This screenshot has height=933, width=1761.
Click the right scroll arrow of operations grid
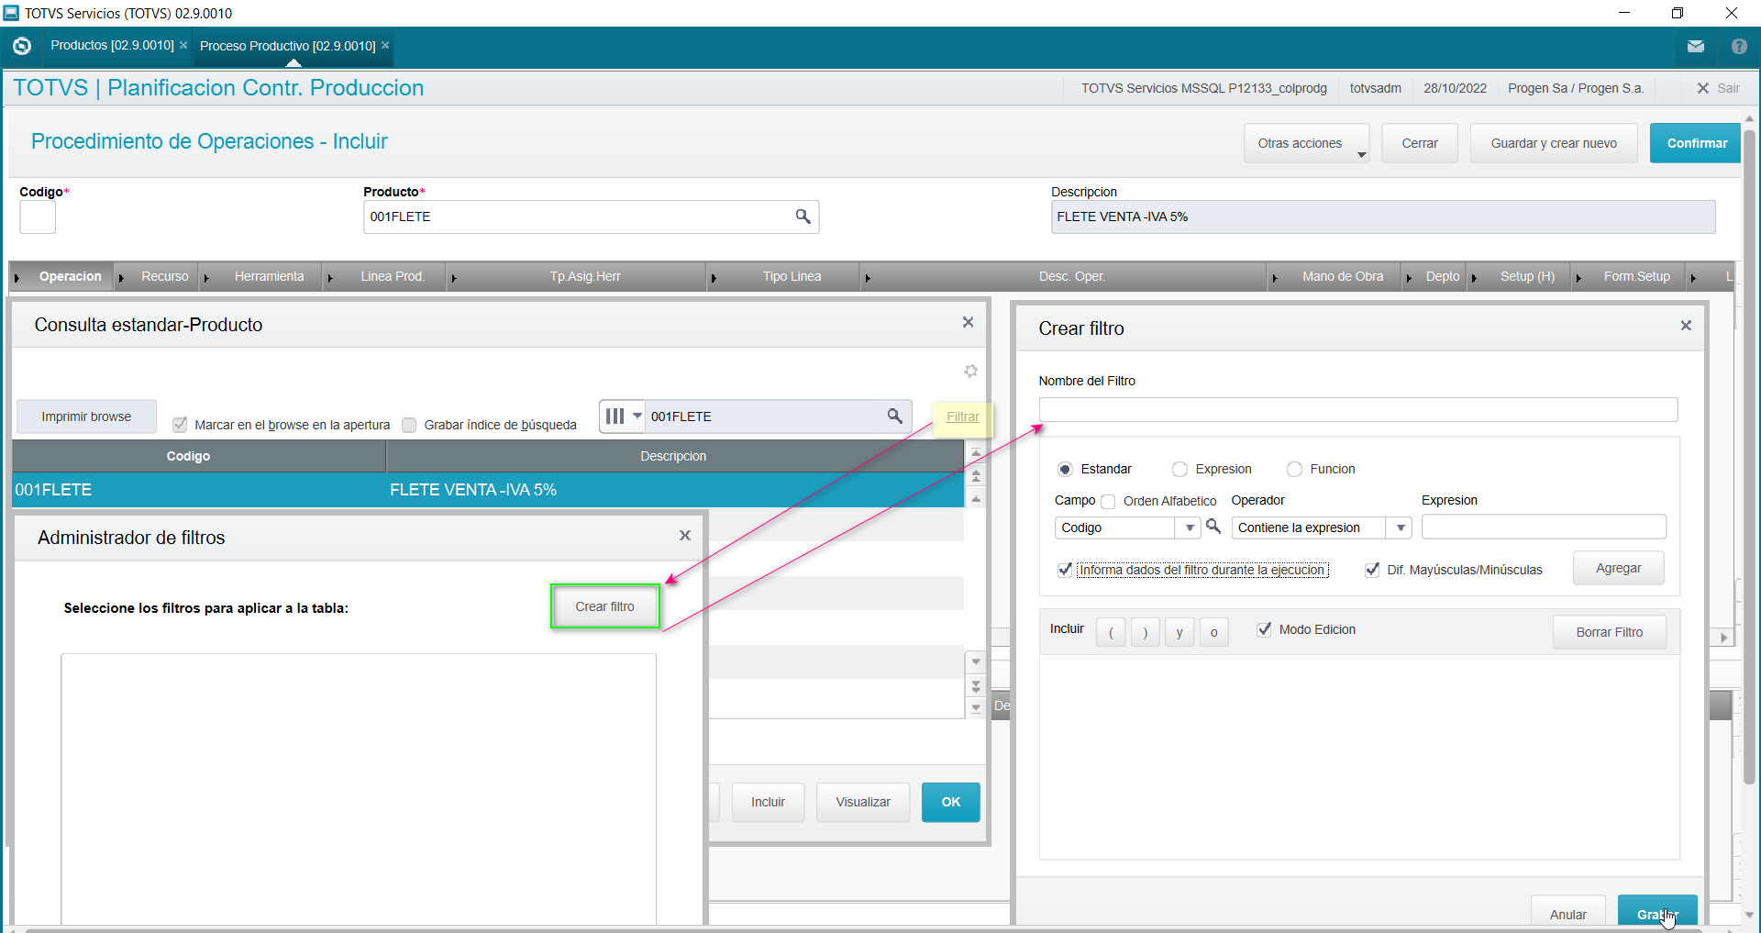click(1723, 638)
